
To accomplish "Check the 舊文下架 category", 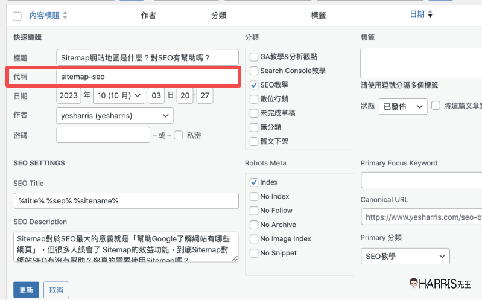I will click(254, 141).
